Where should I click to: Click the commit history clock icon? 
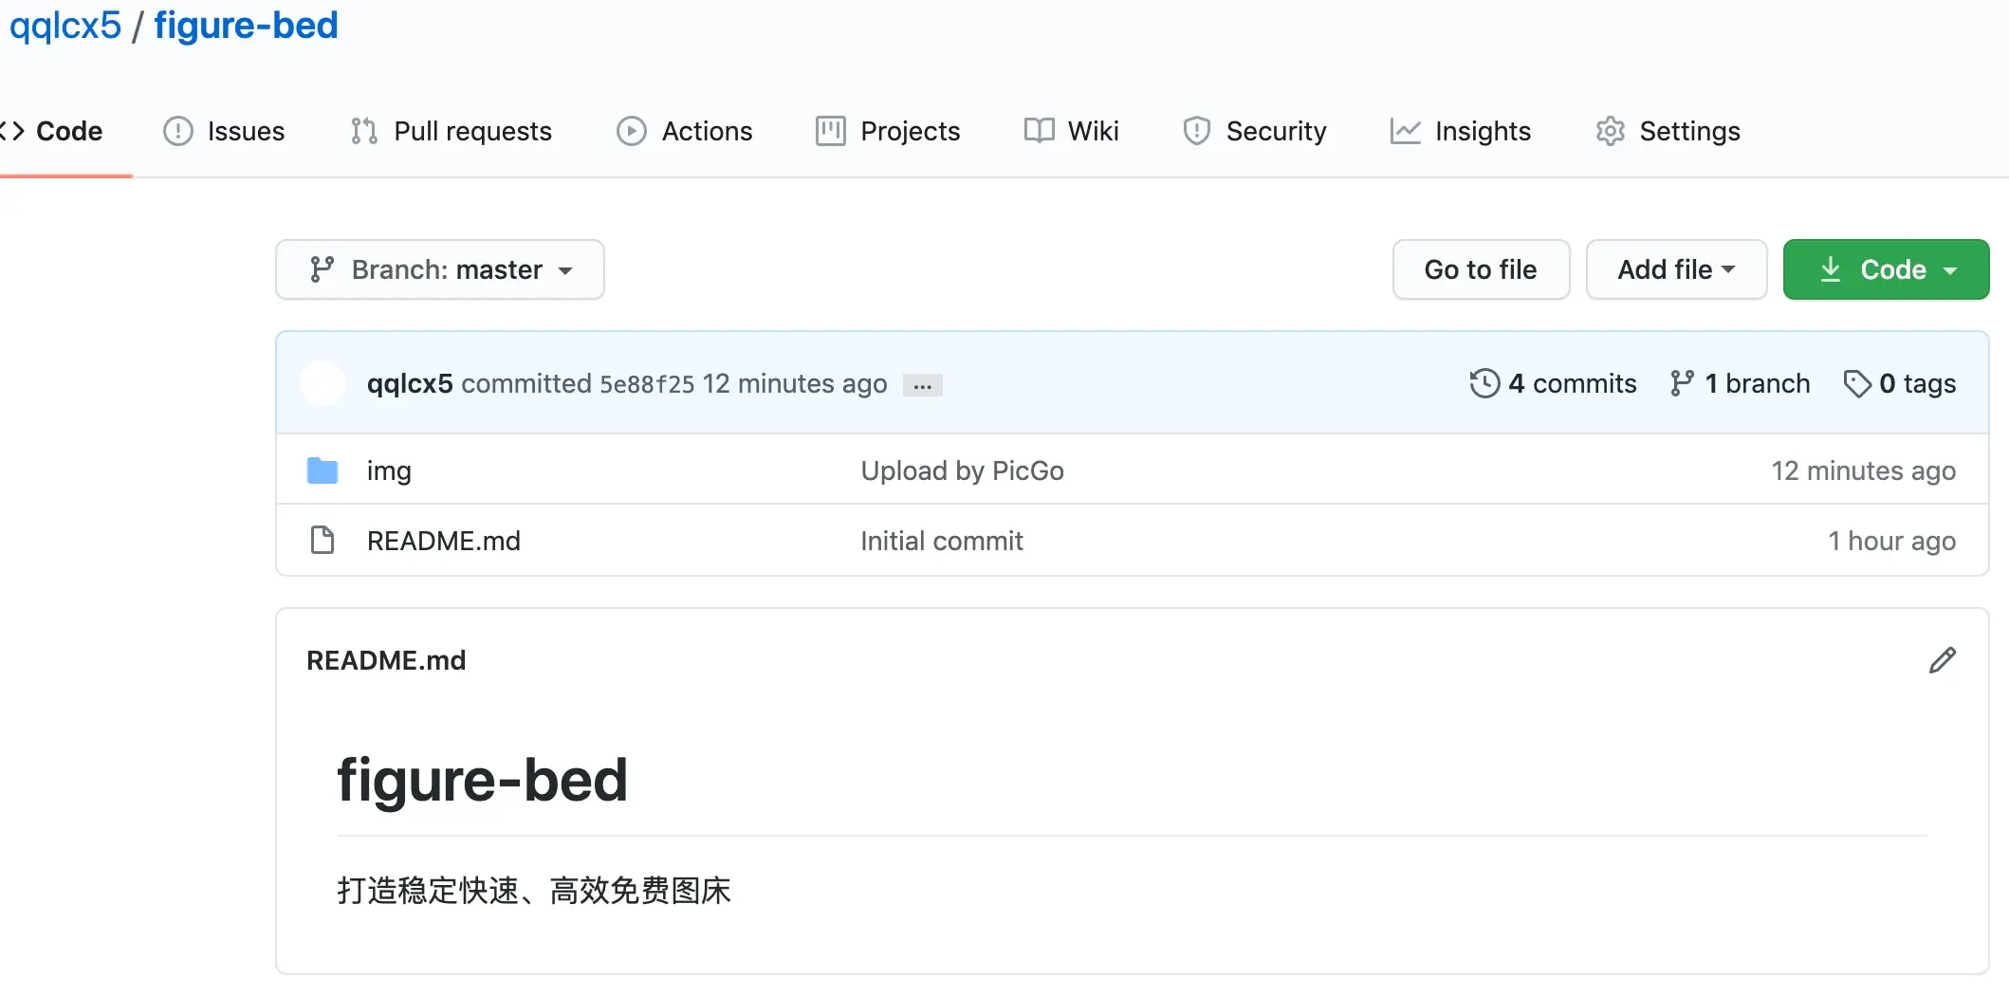(1484, 383)
